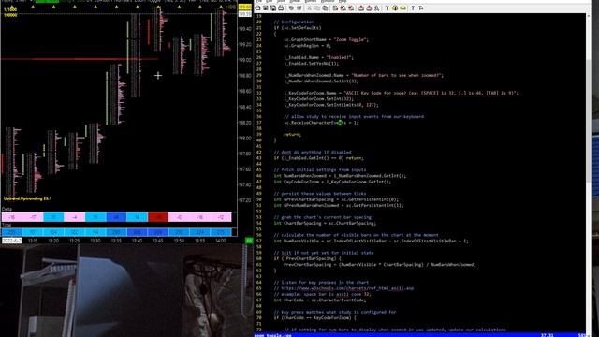Click code line "sc.ReceiveCharacterEvents = 1;"
Image resolution: width=599 pixels, height=337 pixels.
click(321, 123)
